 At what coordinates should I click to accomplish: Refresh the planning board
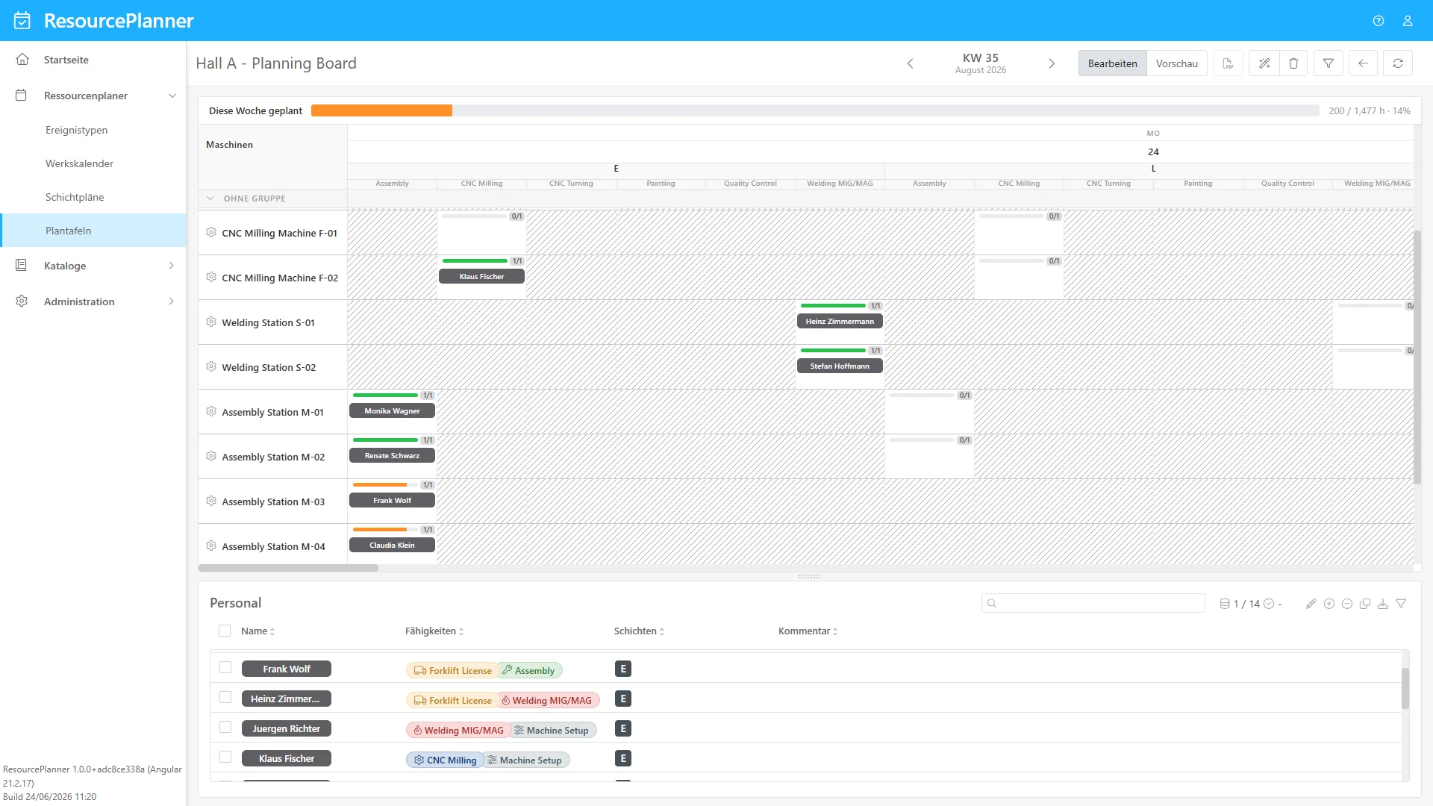tap(1398, 63)
